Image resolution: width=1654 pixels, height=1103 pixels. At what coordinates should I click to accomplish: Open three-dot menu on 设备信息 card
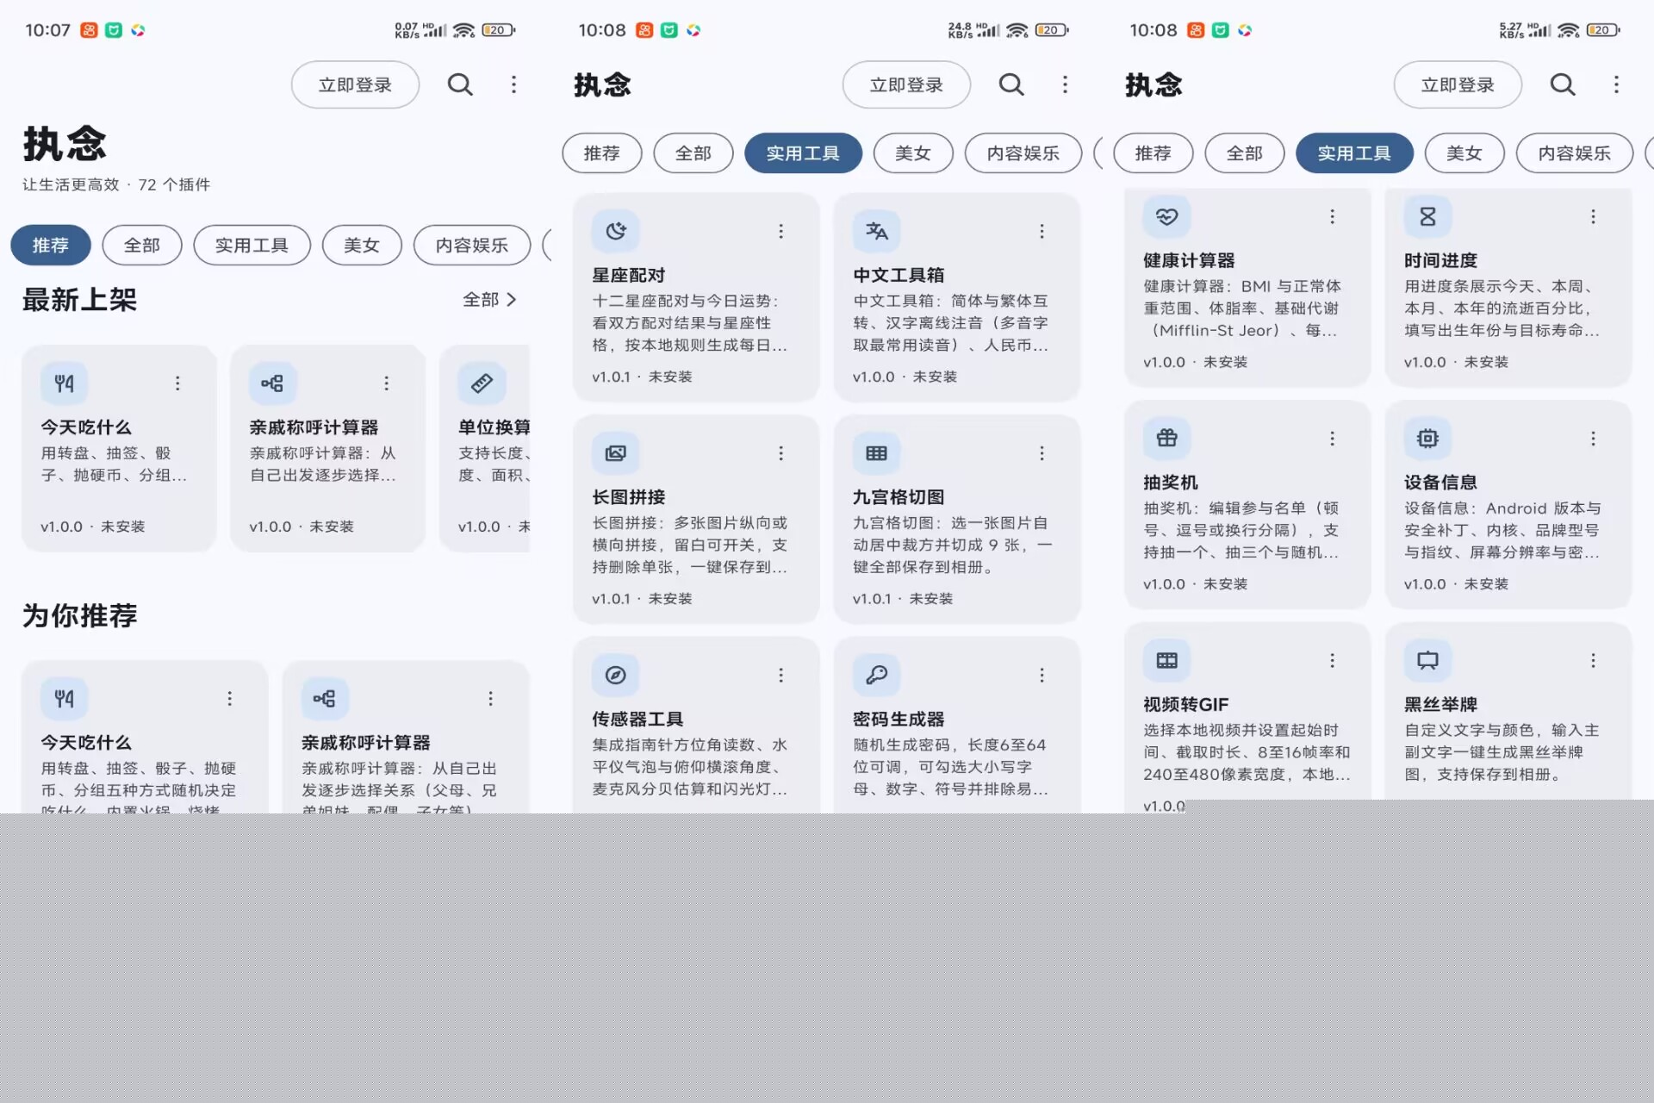(1593, 439)
